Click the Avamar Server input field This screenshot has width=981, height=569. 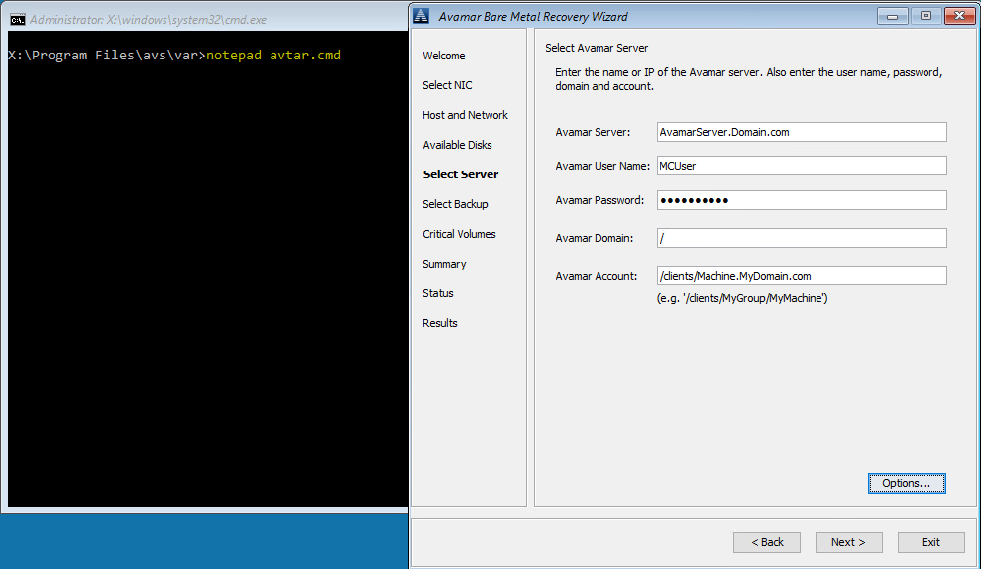click(801, 132)
